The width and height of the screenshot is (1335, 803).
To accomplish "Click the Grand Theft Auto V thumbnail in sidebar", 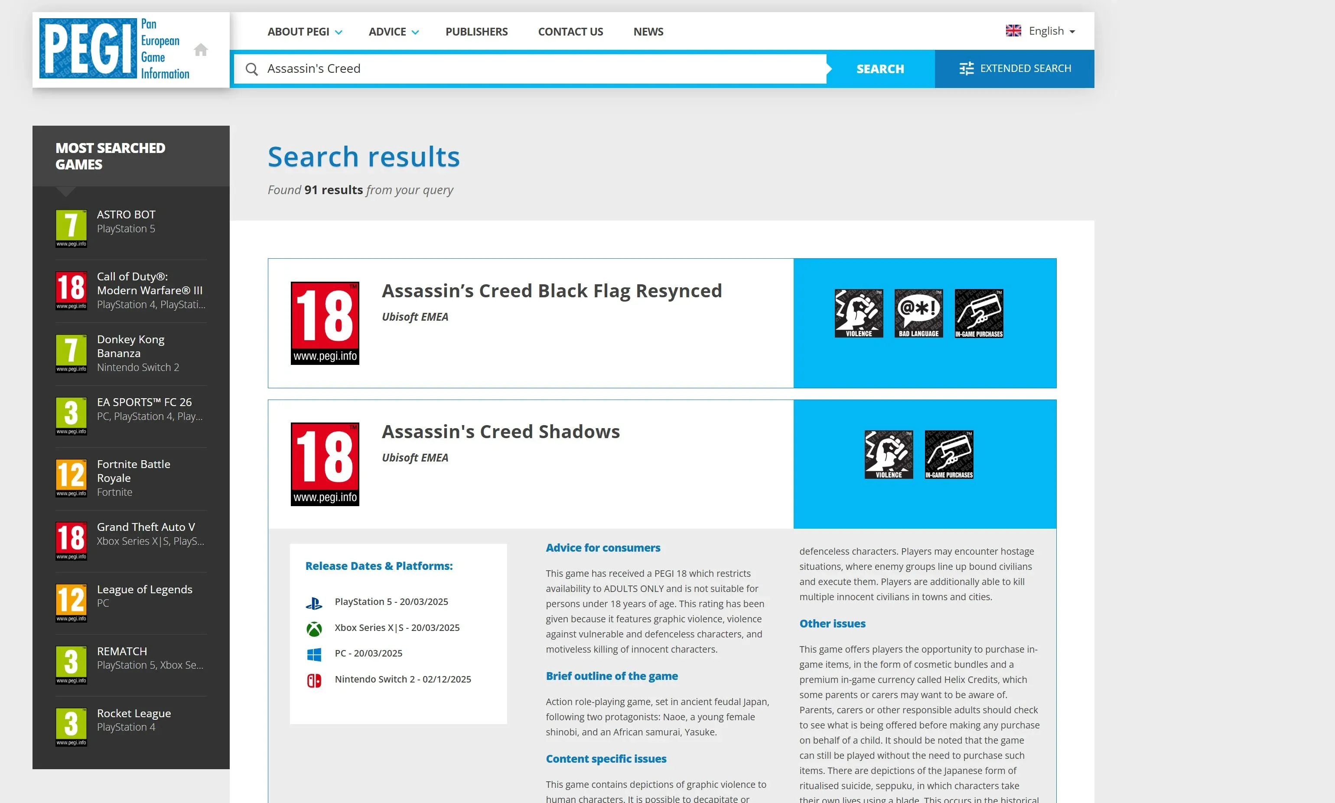I will coord(71,540).
